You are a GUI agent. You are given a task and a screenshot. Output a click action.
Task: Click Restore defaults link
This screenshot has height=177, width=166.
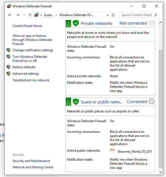(x=24, y=67)
